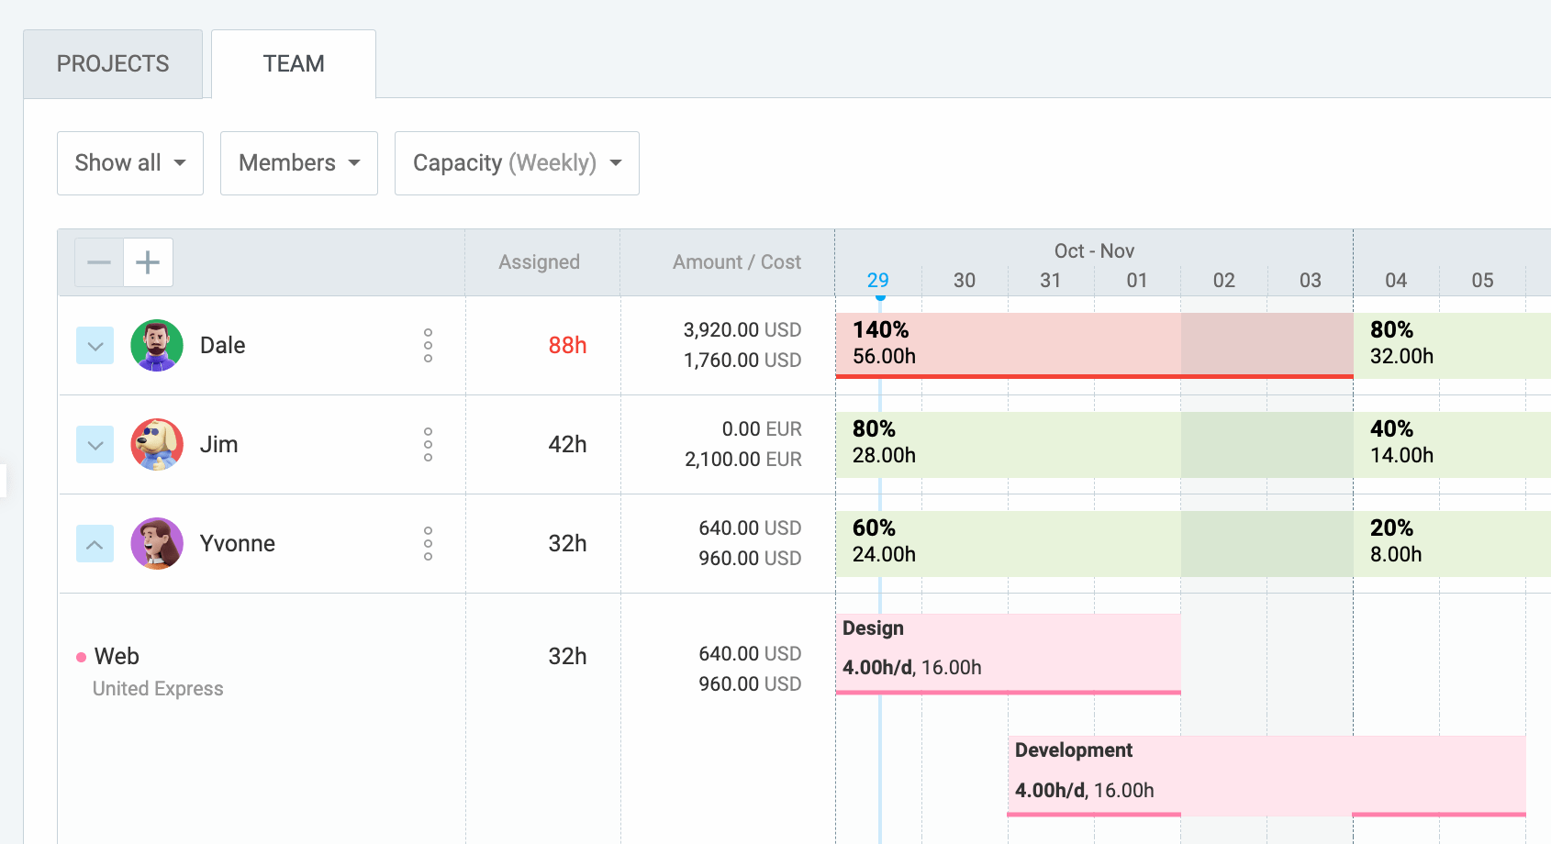The width and height of the screenshot is (1551, 844).
Task: Collapse all rows with the minus button
Action: pos(99,262)
